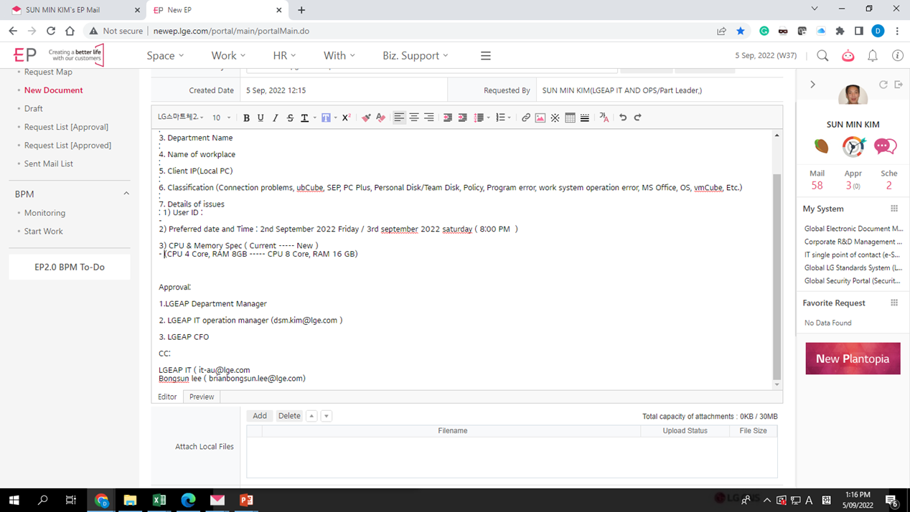
Task: Collapse the BPM section chevron
Action: click(126, 194)
